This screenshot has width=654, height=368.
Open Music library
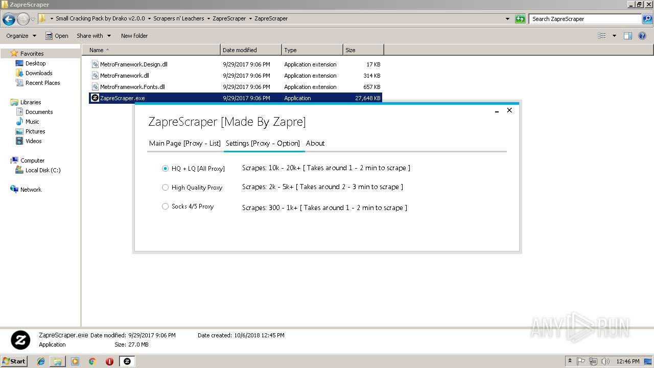32,122
